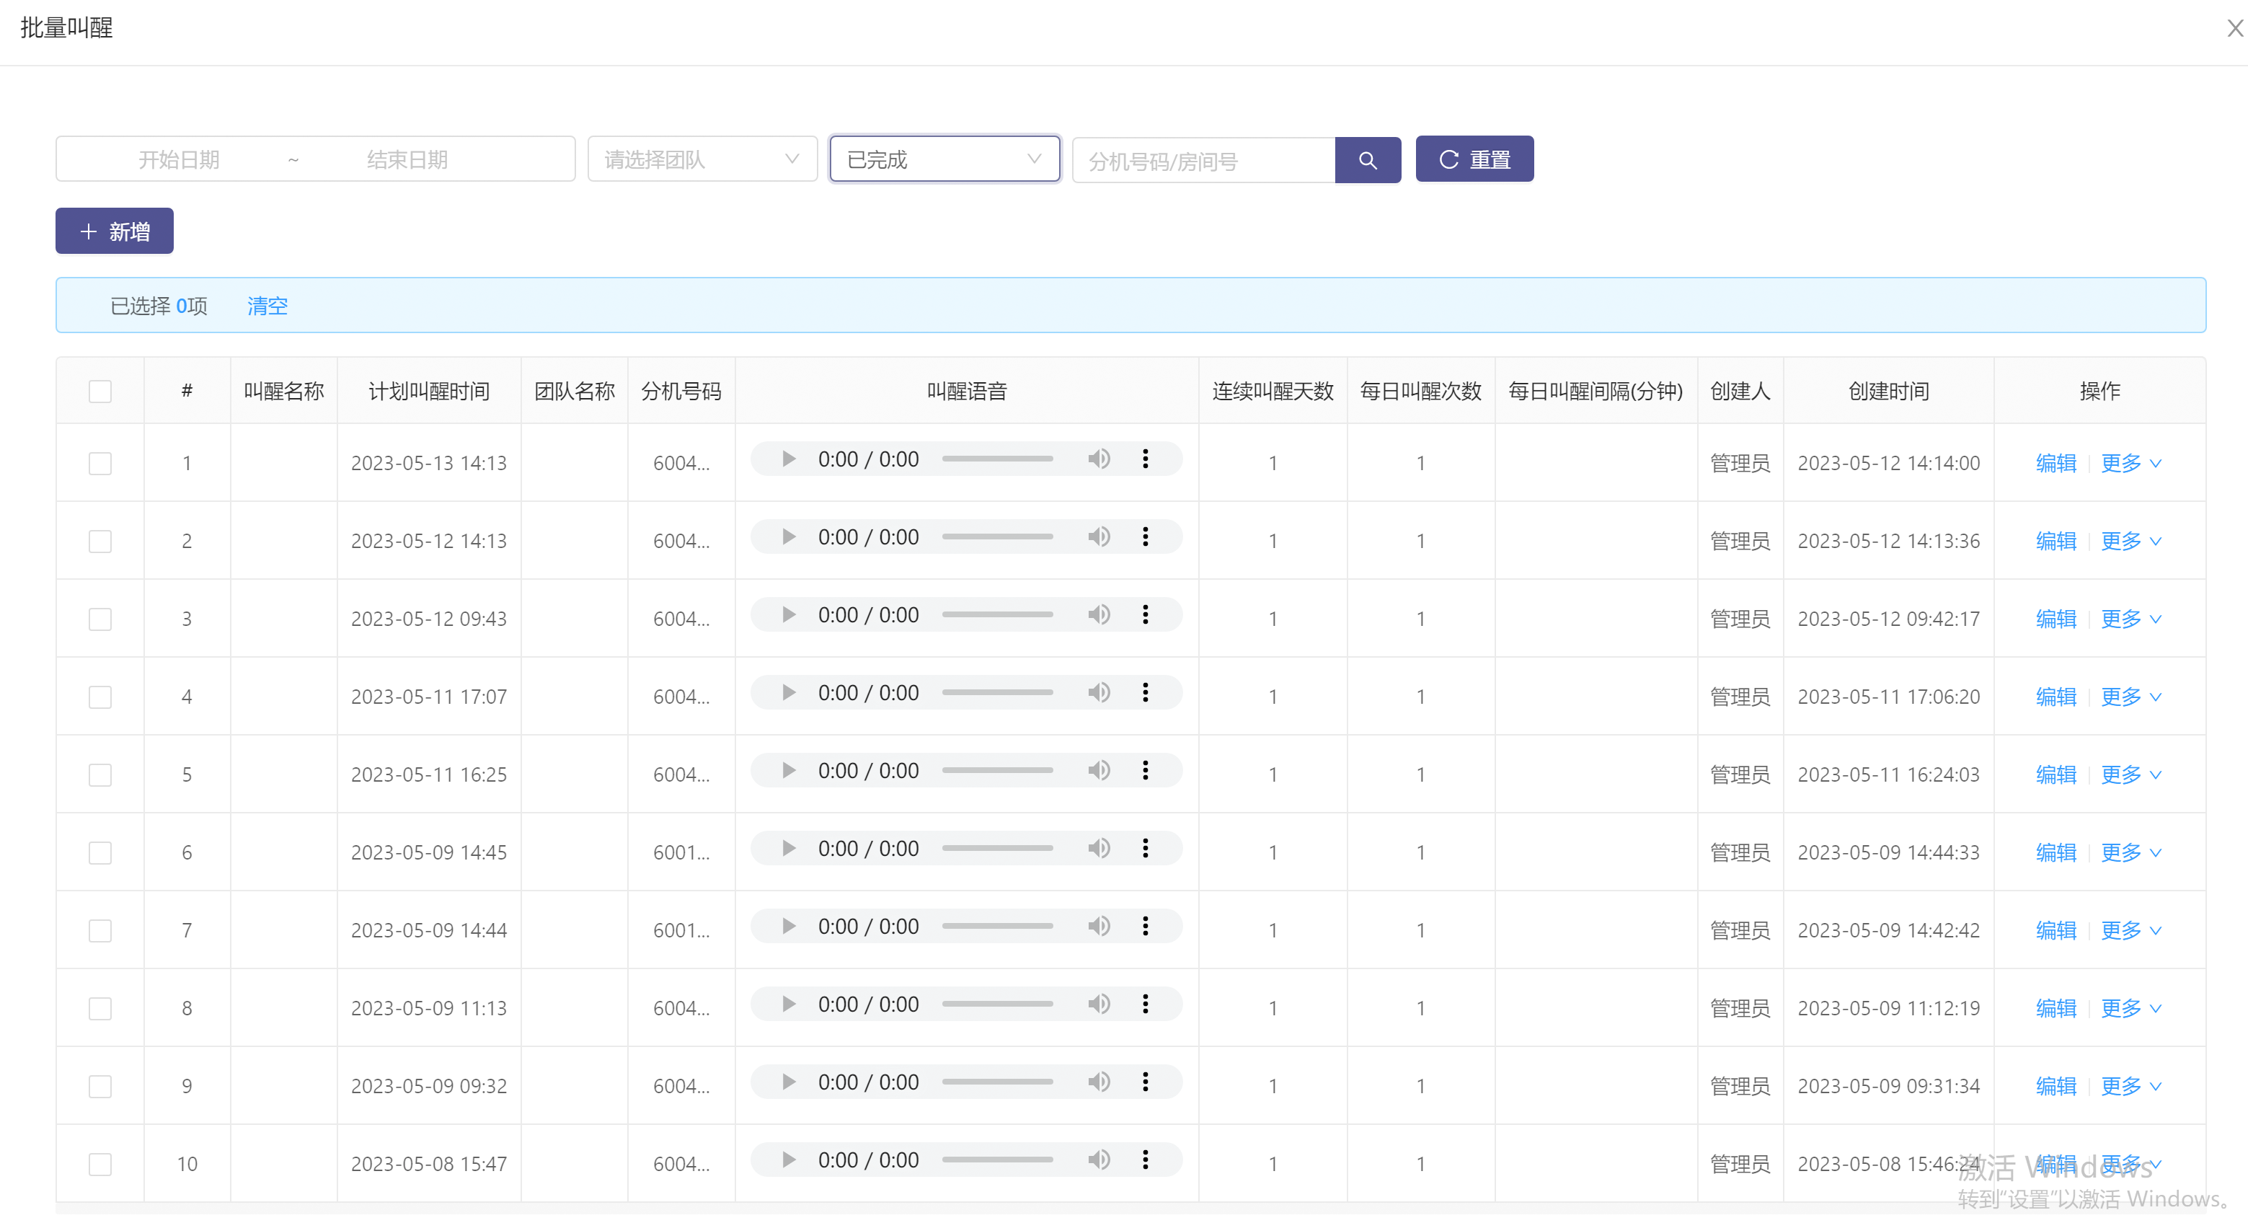Play the audio in row 9
Screen dimensions: 2248x1223
[788, 1082]
